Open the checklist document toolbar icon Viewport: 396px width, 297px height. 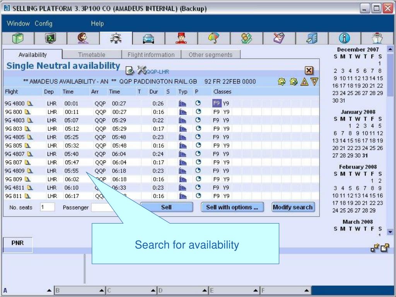coord(279,38)
